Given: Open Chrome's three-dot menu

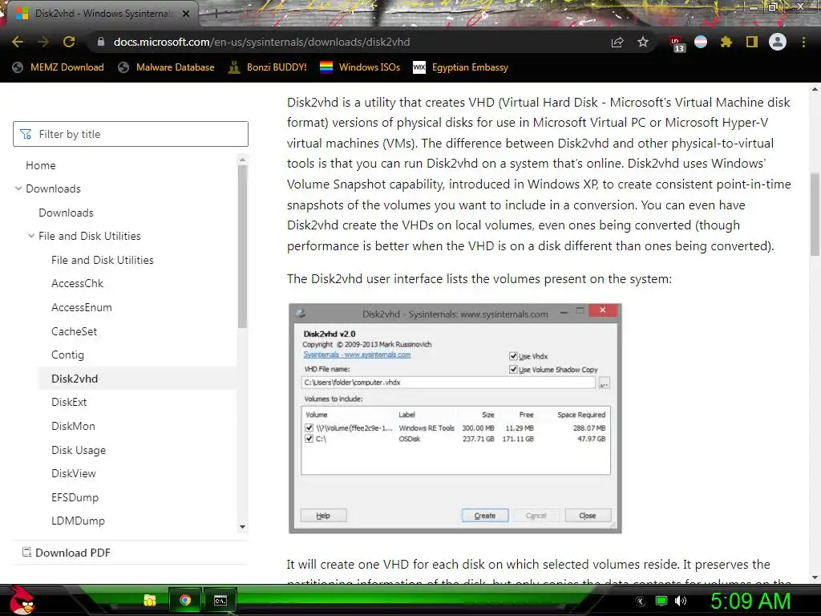Looking at the screenshot, I should click(803, 42).
